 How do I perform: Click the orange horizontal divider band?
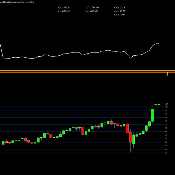click(87, 71)
